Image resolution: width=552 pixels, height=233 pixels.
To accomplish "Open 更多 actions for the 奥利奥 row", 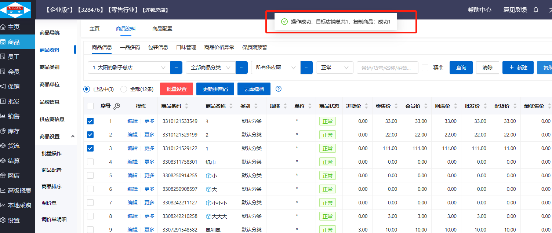I will coord(149,230).
